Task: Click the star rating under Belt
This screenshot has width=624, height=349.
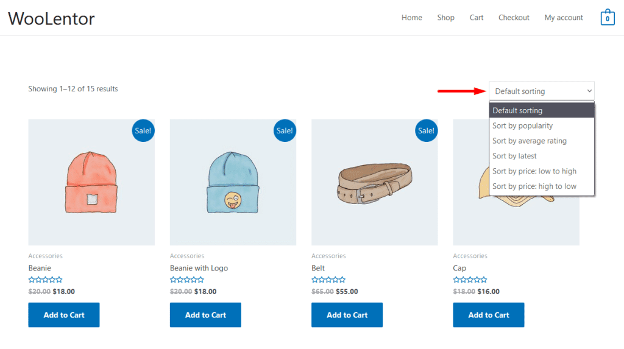Action: click(x=328, y=280)
